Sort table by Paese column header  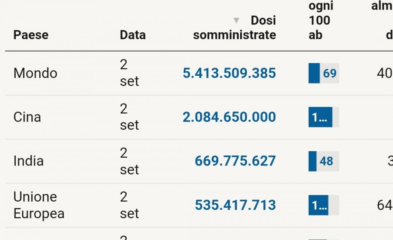(31, 35)
